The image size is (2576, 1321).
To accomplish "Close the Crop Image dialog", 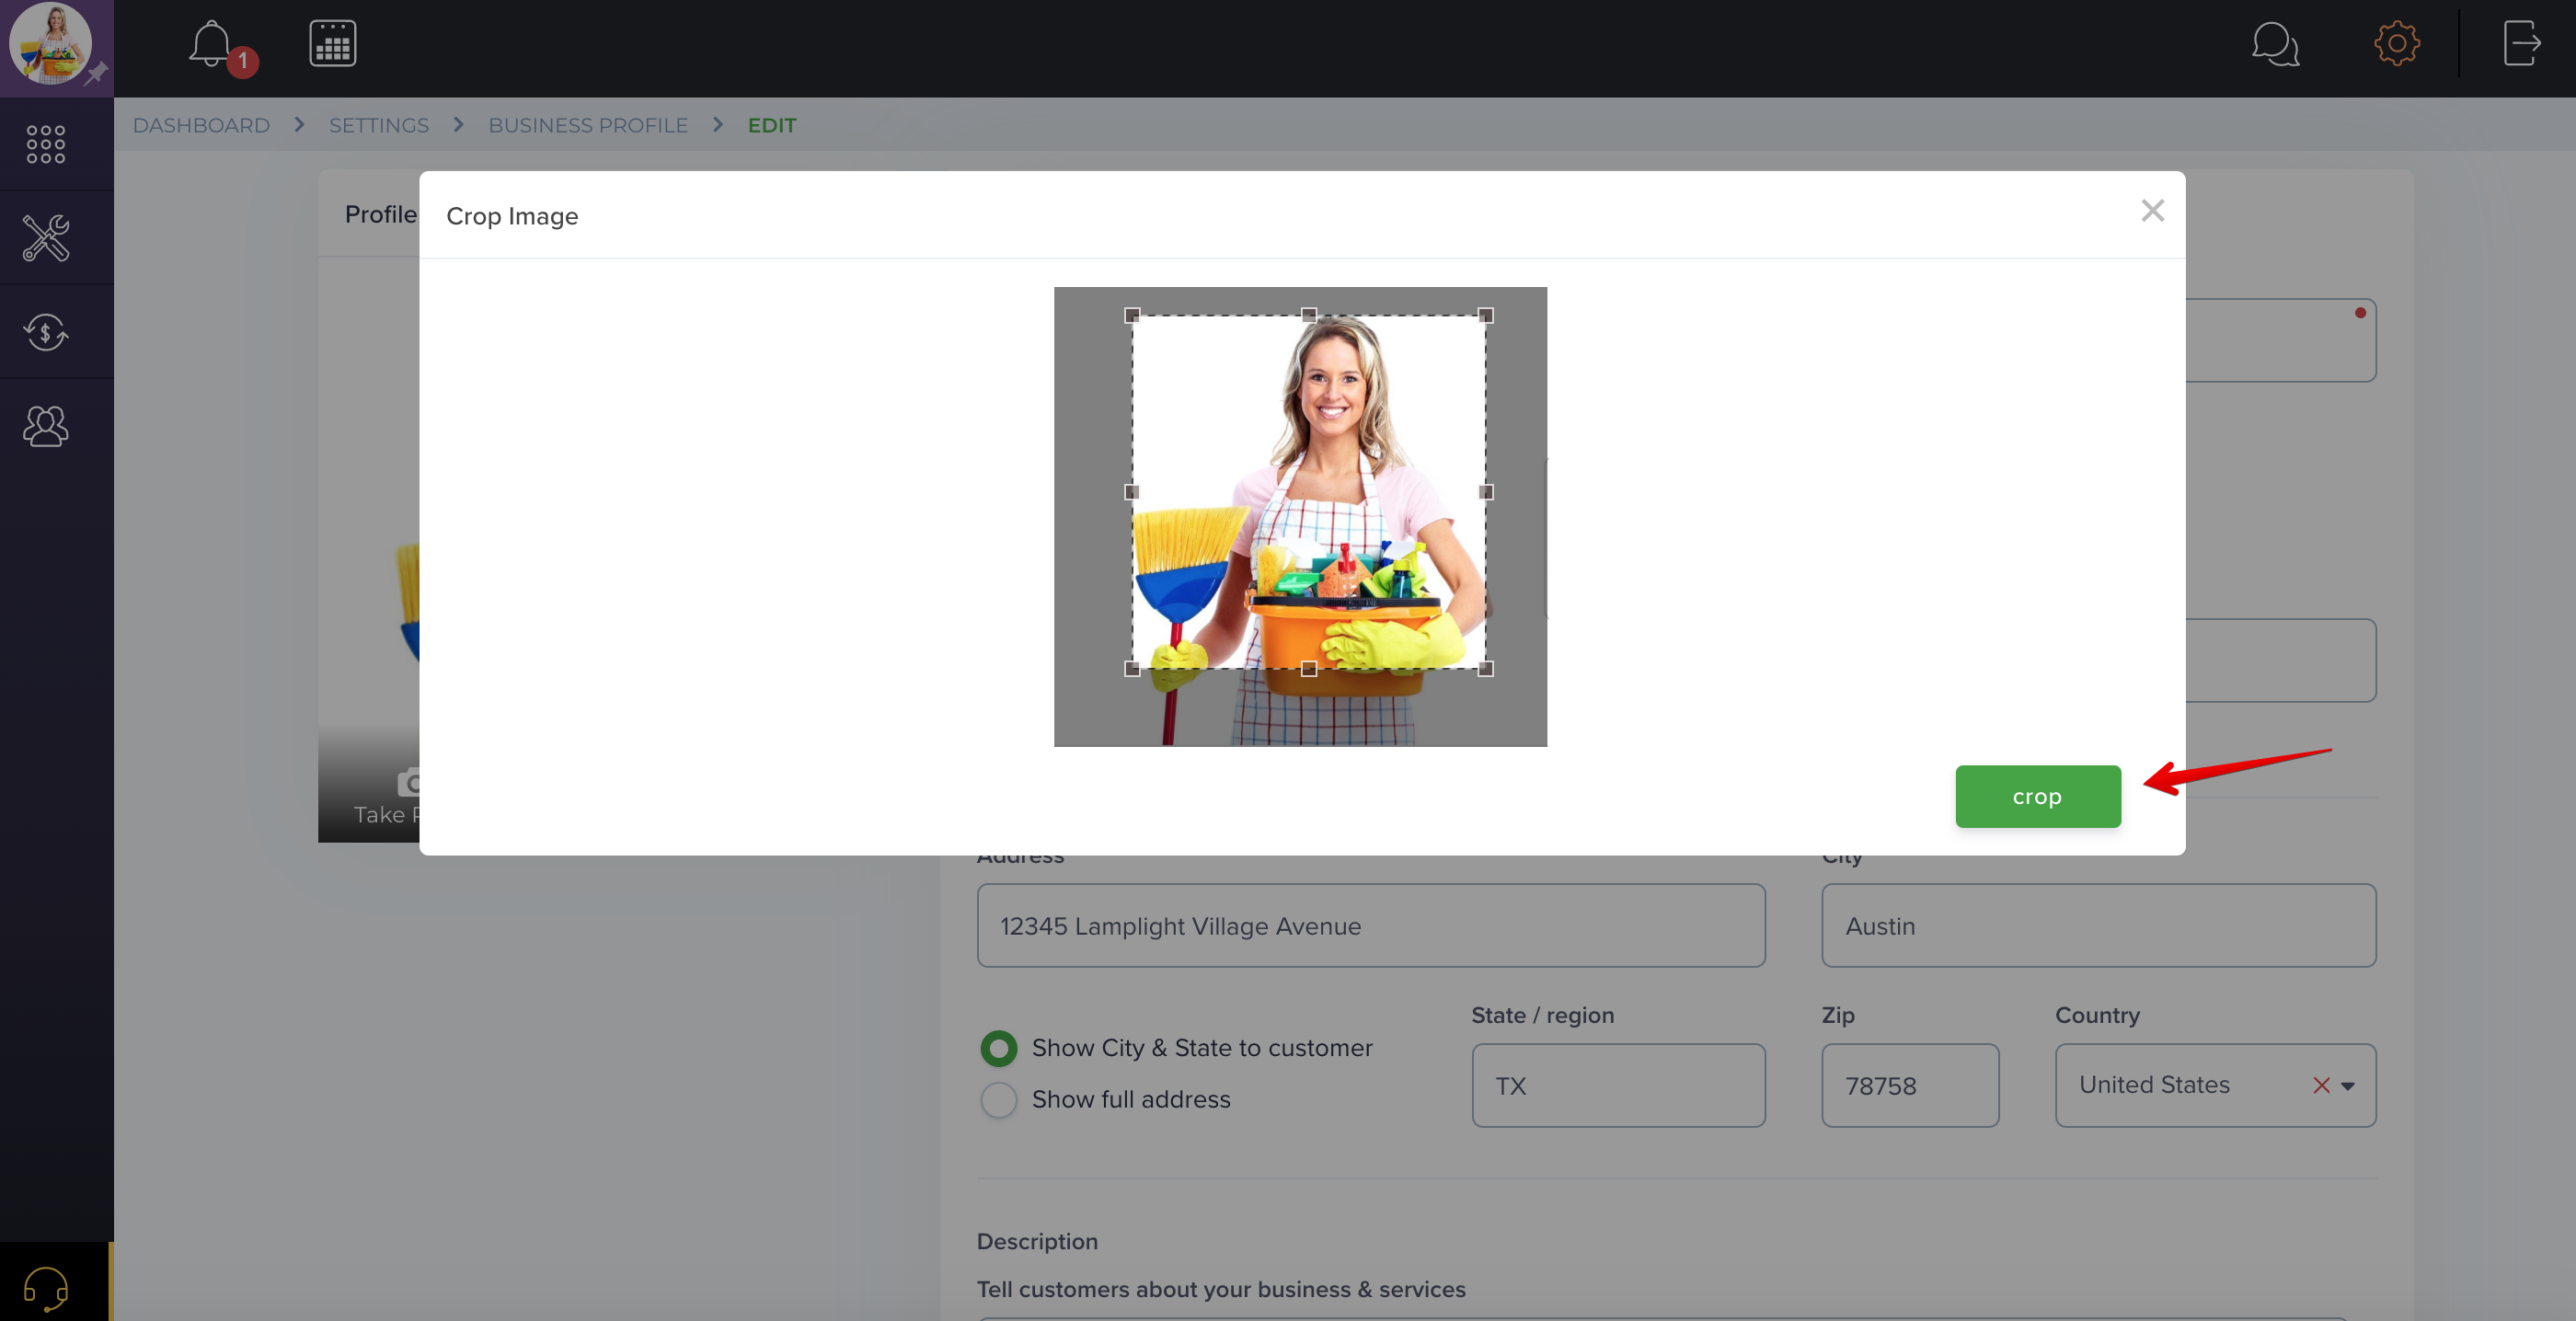I will (x=2152, y=211).
